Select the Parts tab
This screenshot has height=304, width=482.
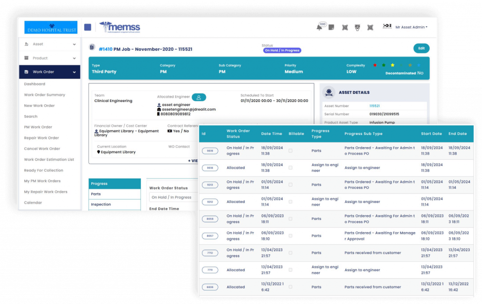115,194
